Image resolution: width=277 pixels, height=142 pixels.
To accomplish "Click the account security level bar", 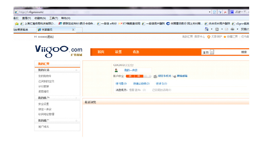I will click(138, 76).
